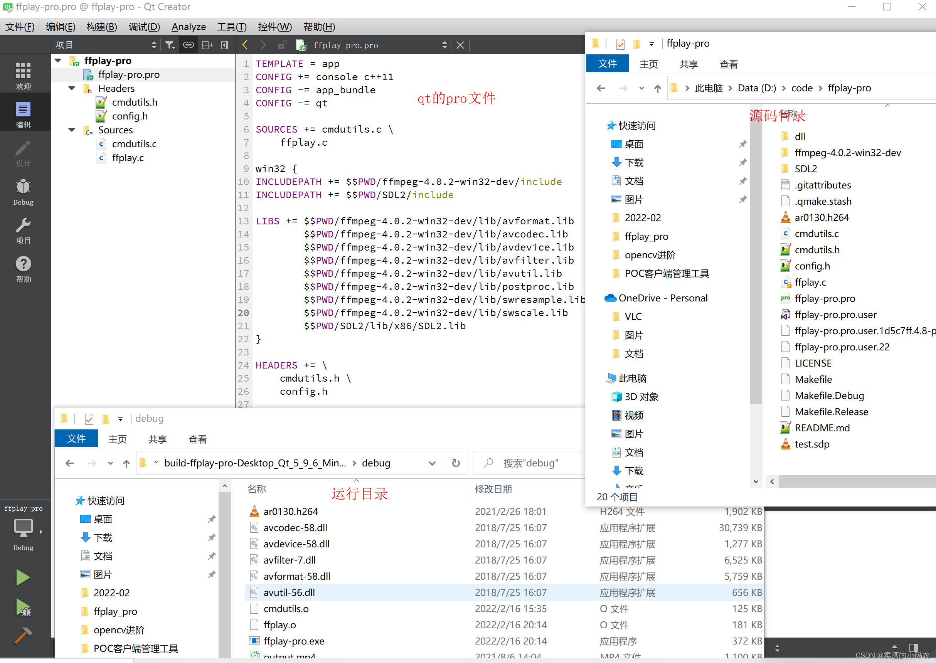
Task: Toggle synchronize with editor link icon
Action: click(188, 45)
